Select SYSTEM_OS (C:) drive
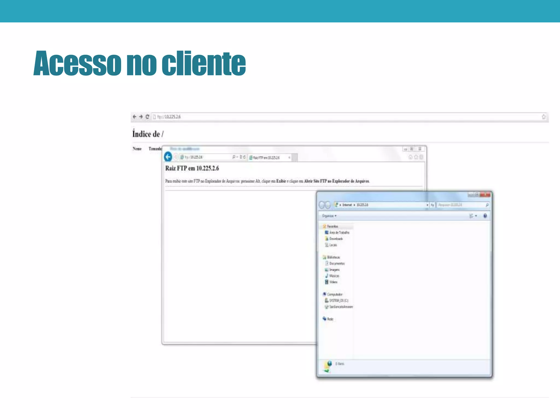 (339, 301)
